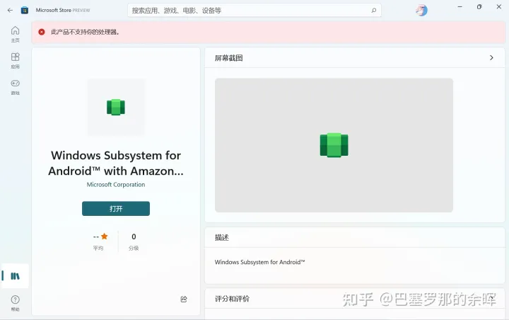Go back with the arrow icon

10,11
